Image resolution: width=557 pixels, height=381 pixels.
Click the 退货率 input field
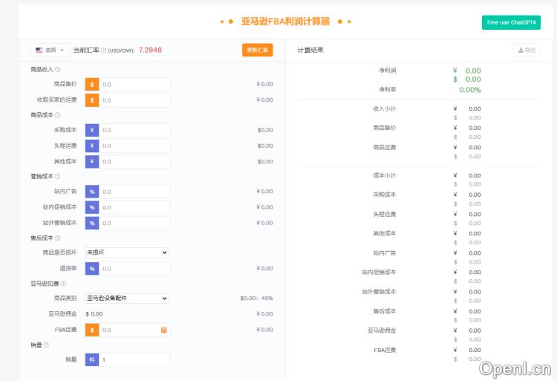[x=134, y=269]
